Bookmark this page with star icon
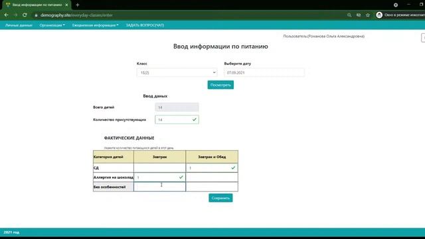The width and height of the screenshot is (425, 239). click(x=368, y=15)
